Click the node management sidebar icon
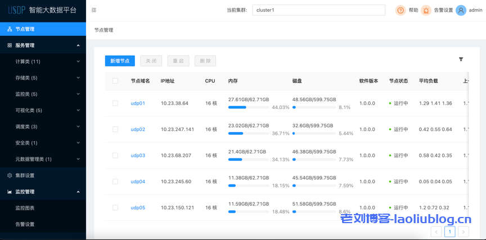The image size is (486, 240). click(10, 29)
